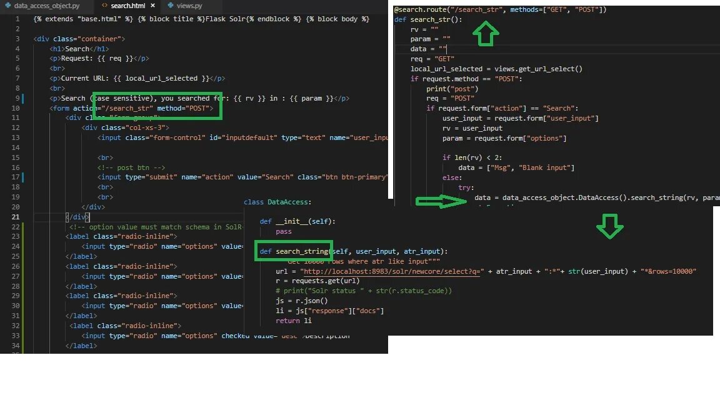Viewport: 720px width, 405px height.
Task: Click the green change marker beside line 9
Action: (x=23, y=98)
